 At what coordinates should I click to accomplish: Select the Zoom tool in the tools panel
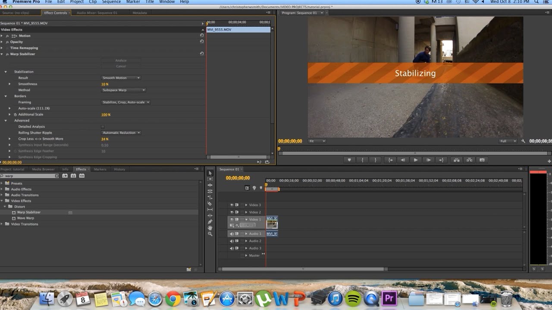tap(210, 234)
